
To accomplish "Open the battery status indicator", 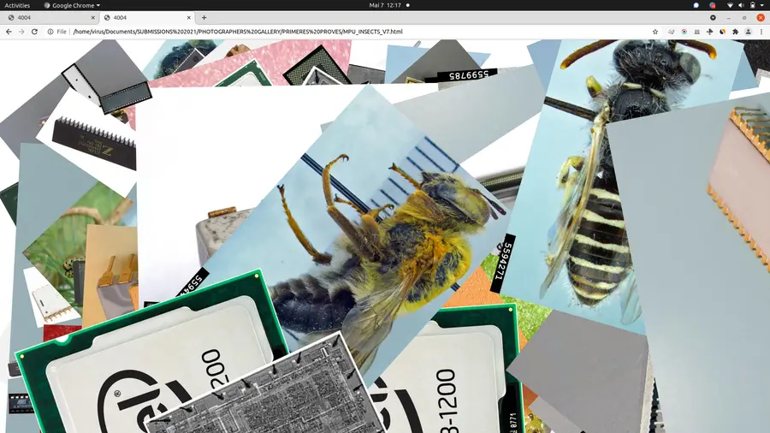I will 753,5.
